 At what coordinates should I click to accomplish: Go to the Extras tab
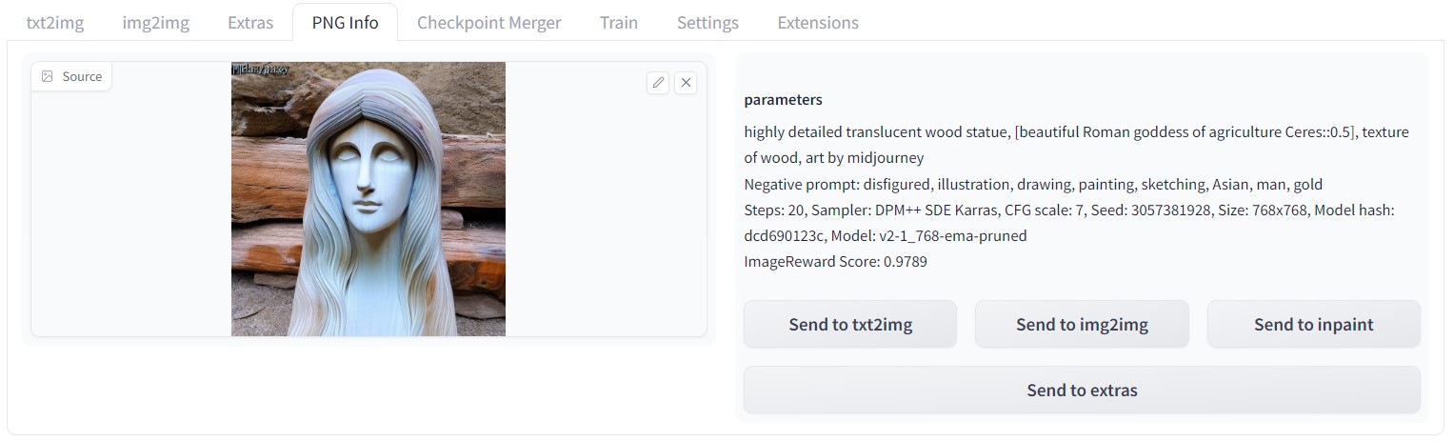250,23
